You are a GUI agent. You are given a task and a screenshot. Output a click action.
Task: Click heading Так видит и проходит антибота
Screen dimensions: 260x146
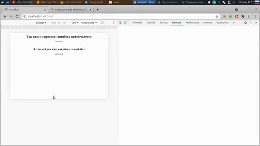(59, 36)
